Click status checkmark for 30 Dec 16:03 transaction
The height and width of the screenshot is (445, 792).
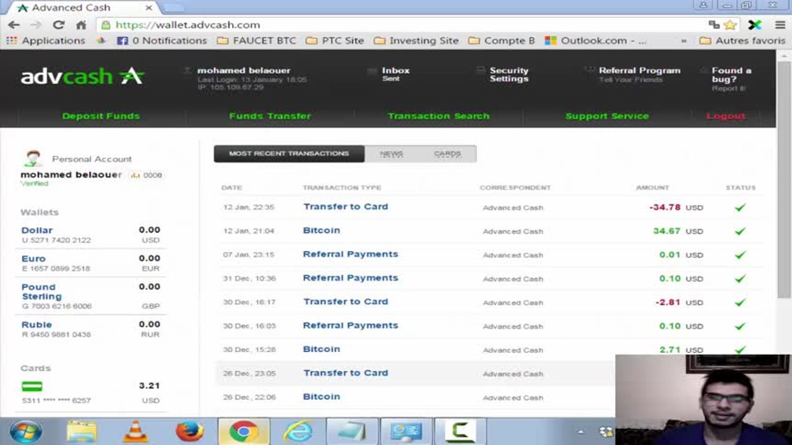tap(740, 326)
